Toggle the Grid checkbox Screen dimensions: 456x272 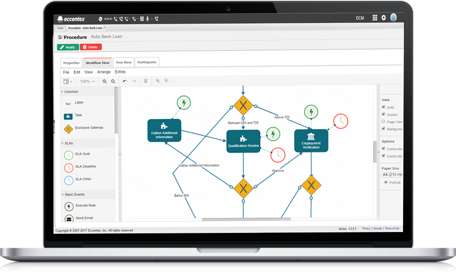[x=383, y=107]
